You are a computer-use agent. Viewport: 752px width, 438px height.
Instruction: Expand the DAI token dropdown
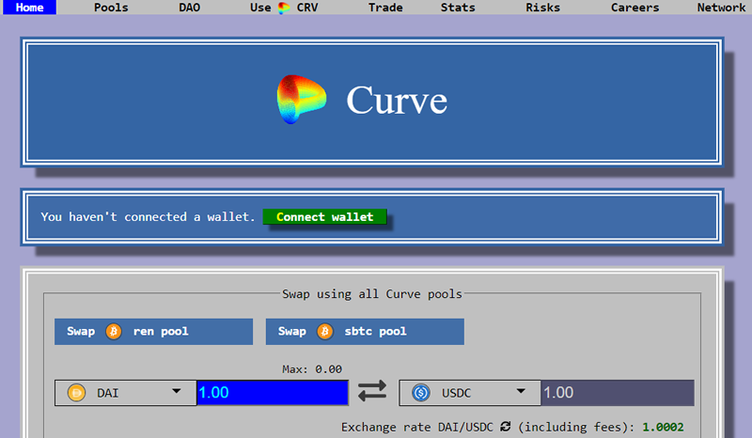(x=126, y=393)
